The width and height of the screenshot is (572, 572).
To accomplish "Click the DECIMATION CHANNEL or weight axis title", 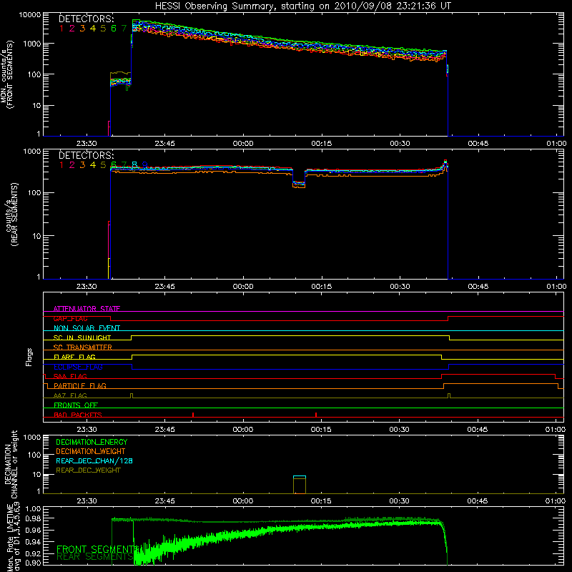I will coord(11,464).
